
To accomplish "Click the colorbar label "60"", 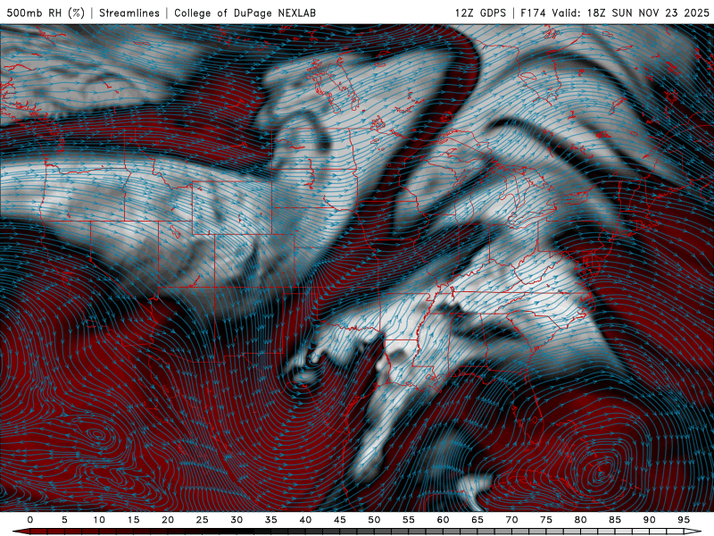I will point(443,520).
